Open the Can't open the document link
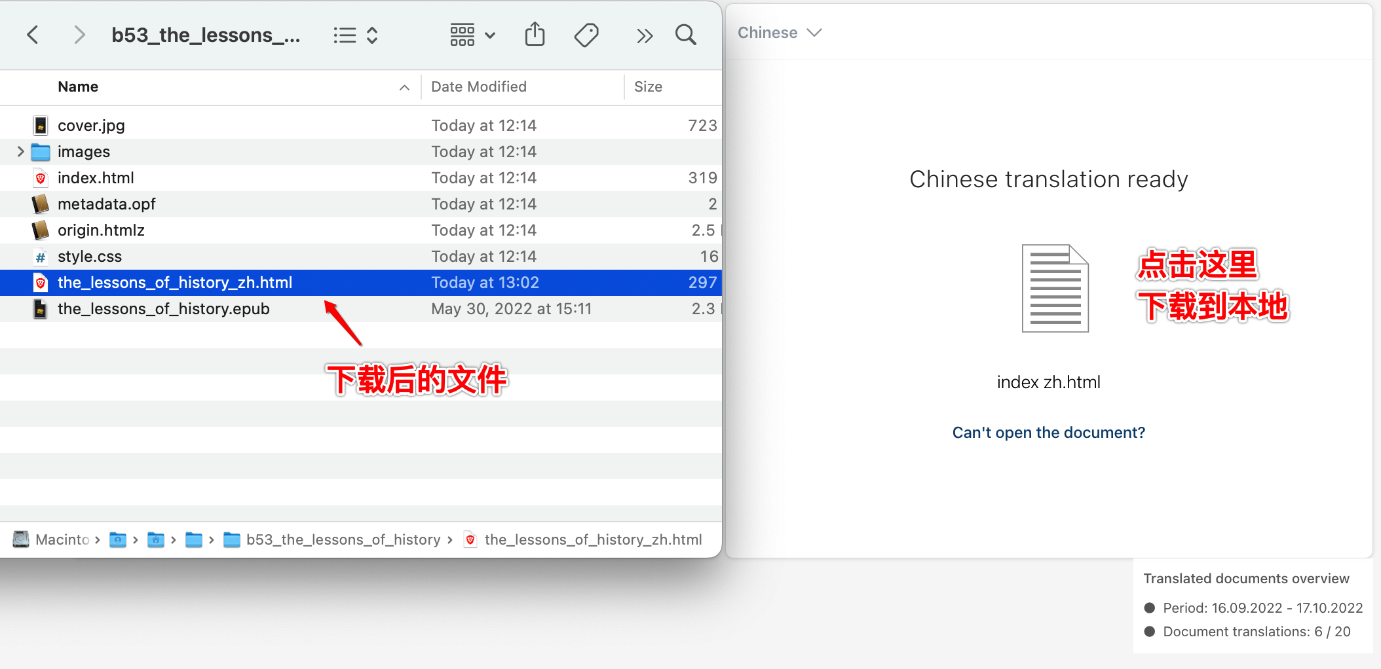This screenshot has height=669, width=1381. 1048,432
